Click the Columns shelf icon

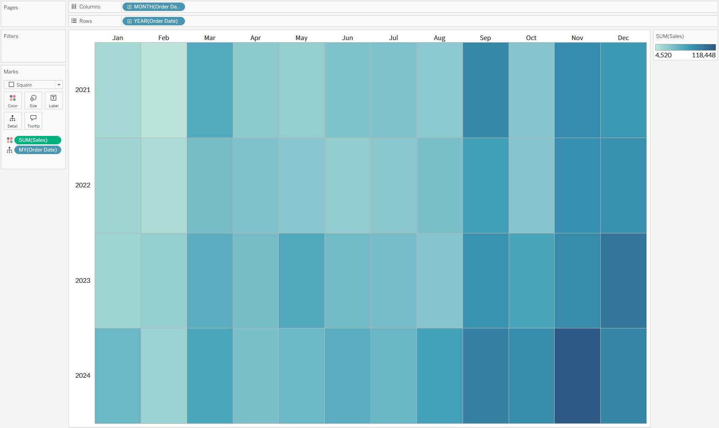(74, 7)
